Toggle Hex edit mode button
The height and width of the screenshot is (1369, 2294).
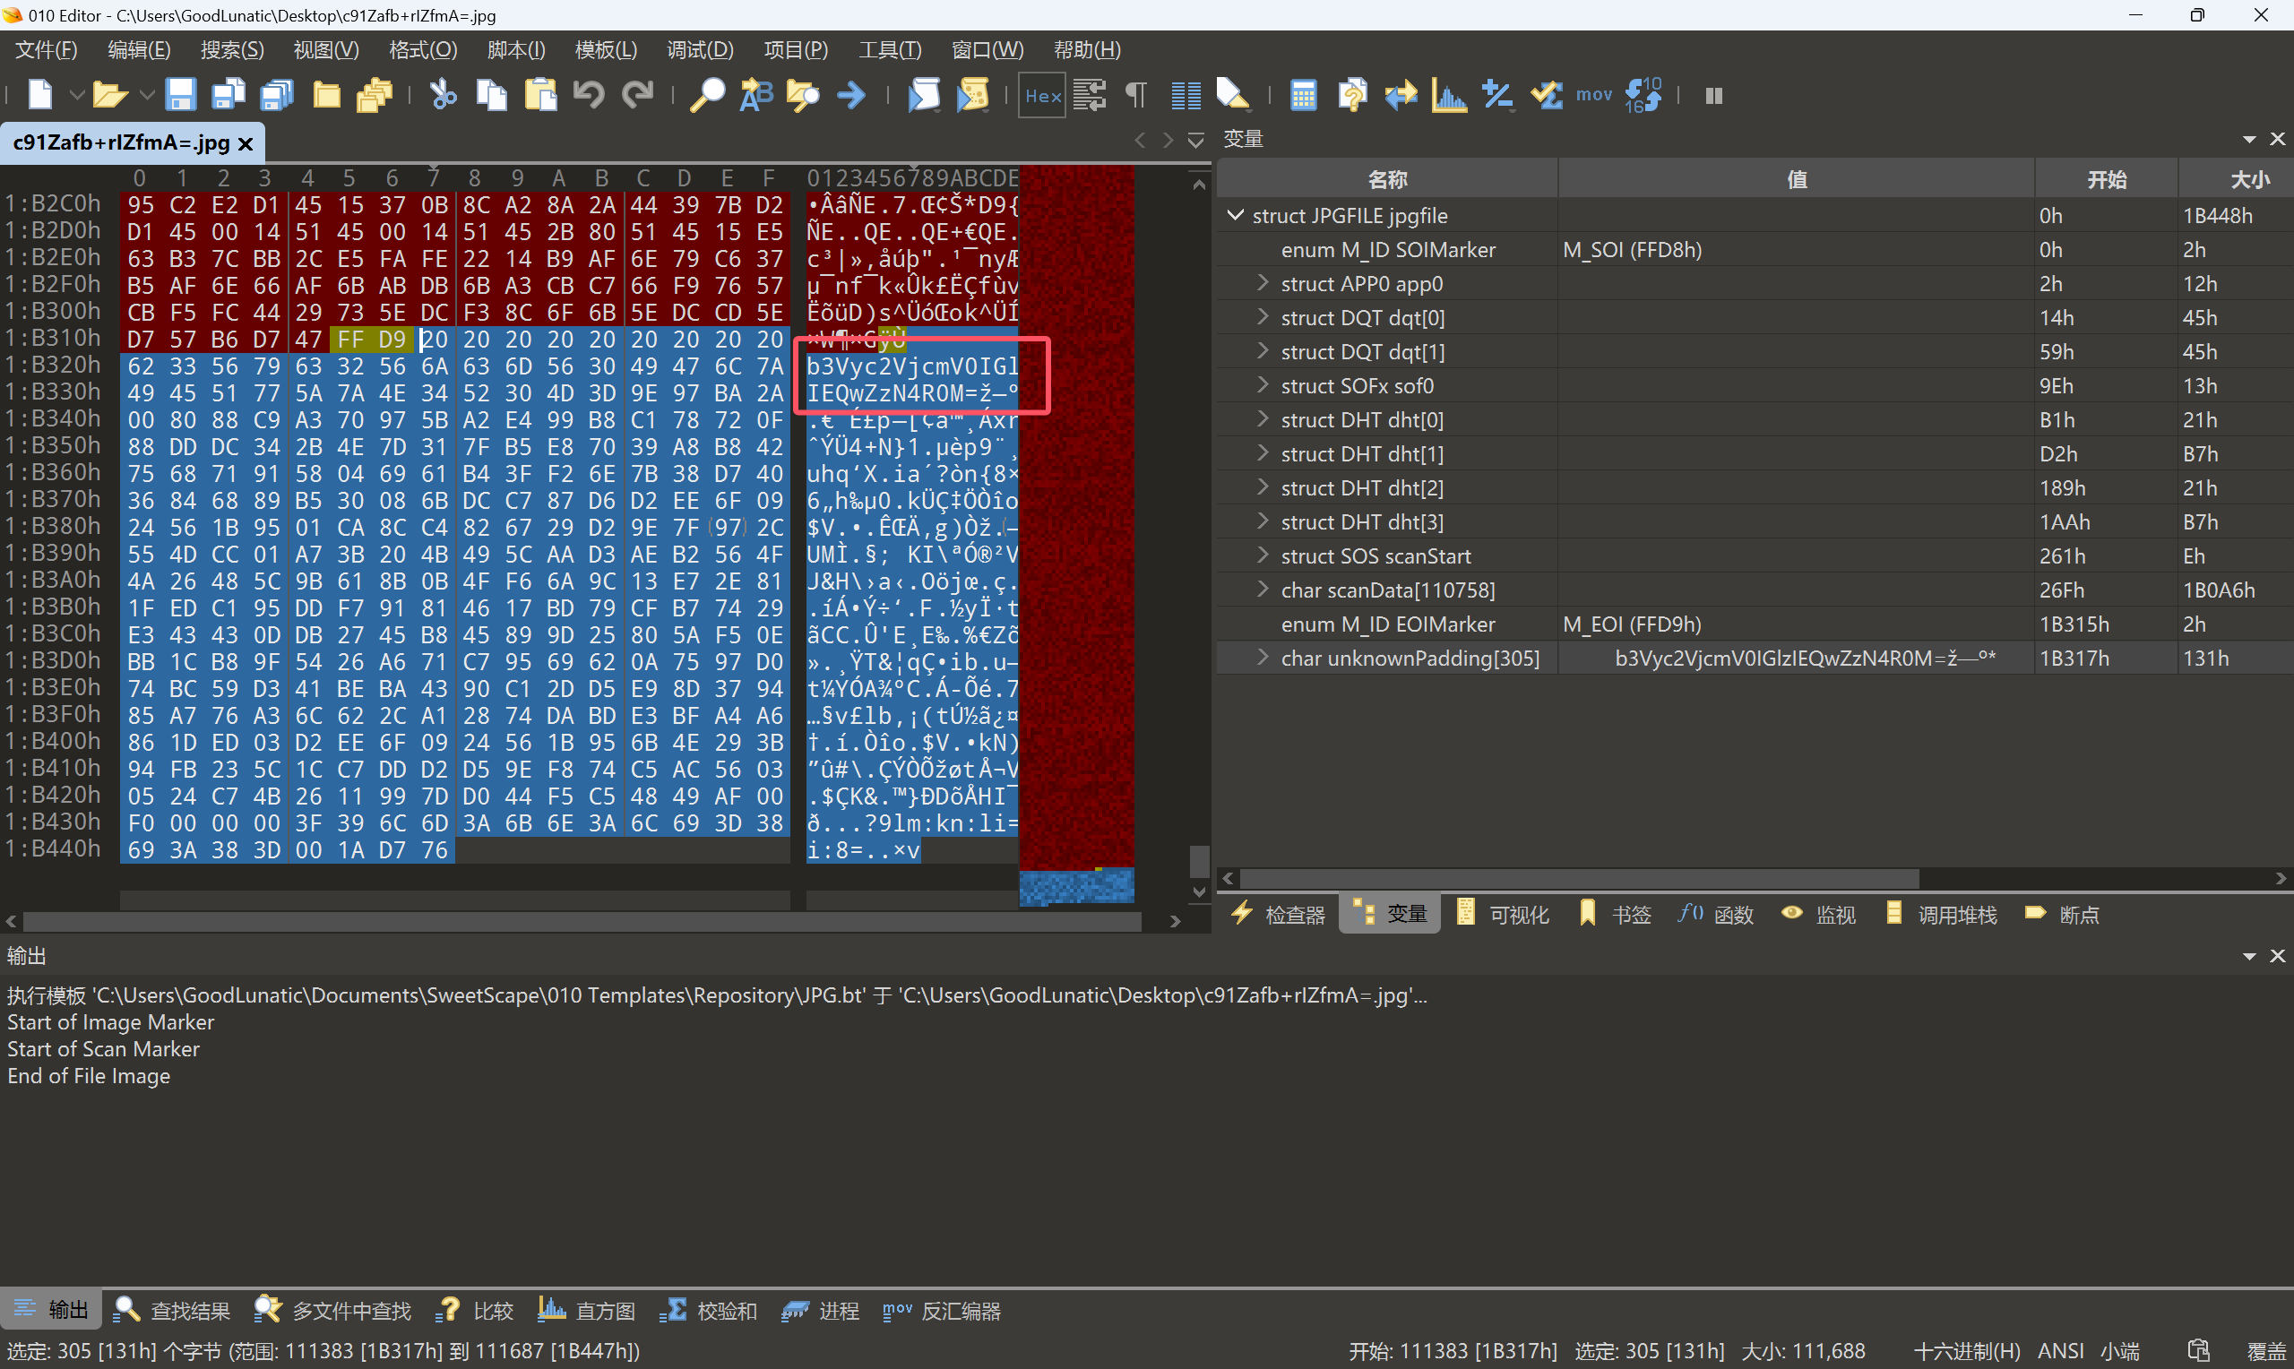coord(1042,95)
